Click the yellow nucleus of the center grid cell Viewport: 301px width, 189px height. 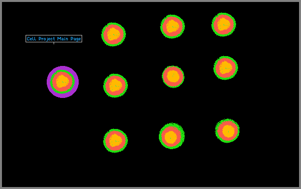pos(173,76)
